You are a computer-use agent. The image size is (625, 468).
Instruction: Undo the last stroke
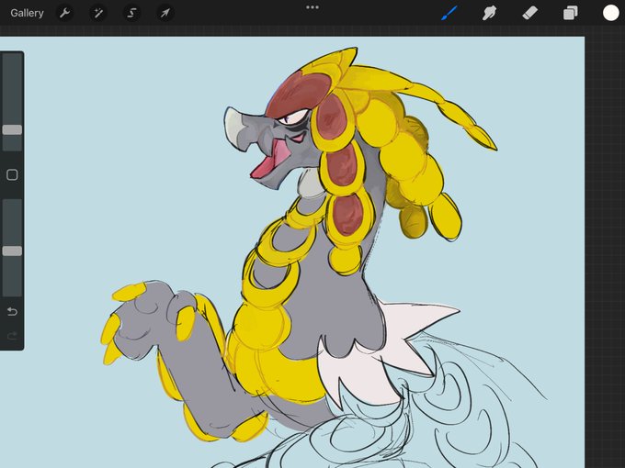point(12,311)
